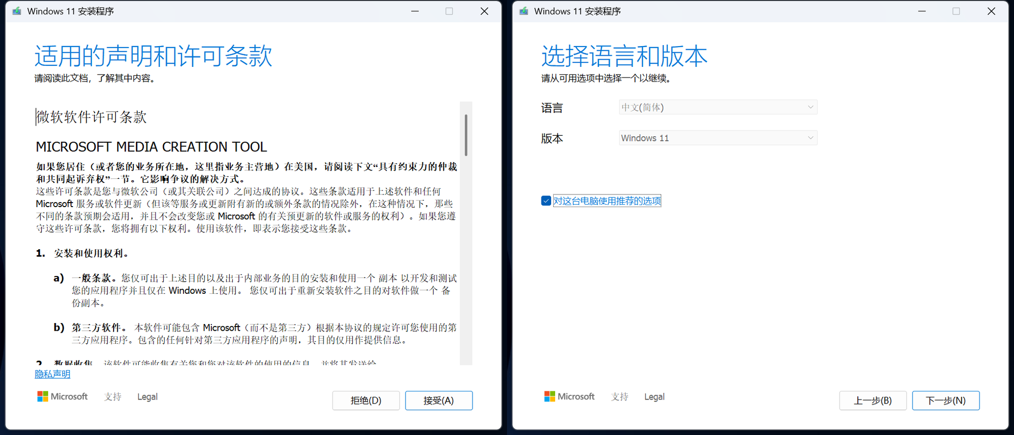Minimize the language and version window
This screenshot has width=1014, height=435.
click(x=922, y=11)
